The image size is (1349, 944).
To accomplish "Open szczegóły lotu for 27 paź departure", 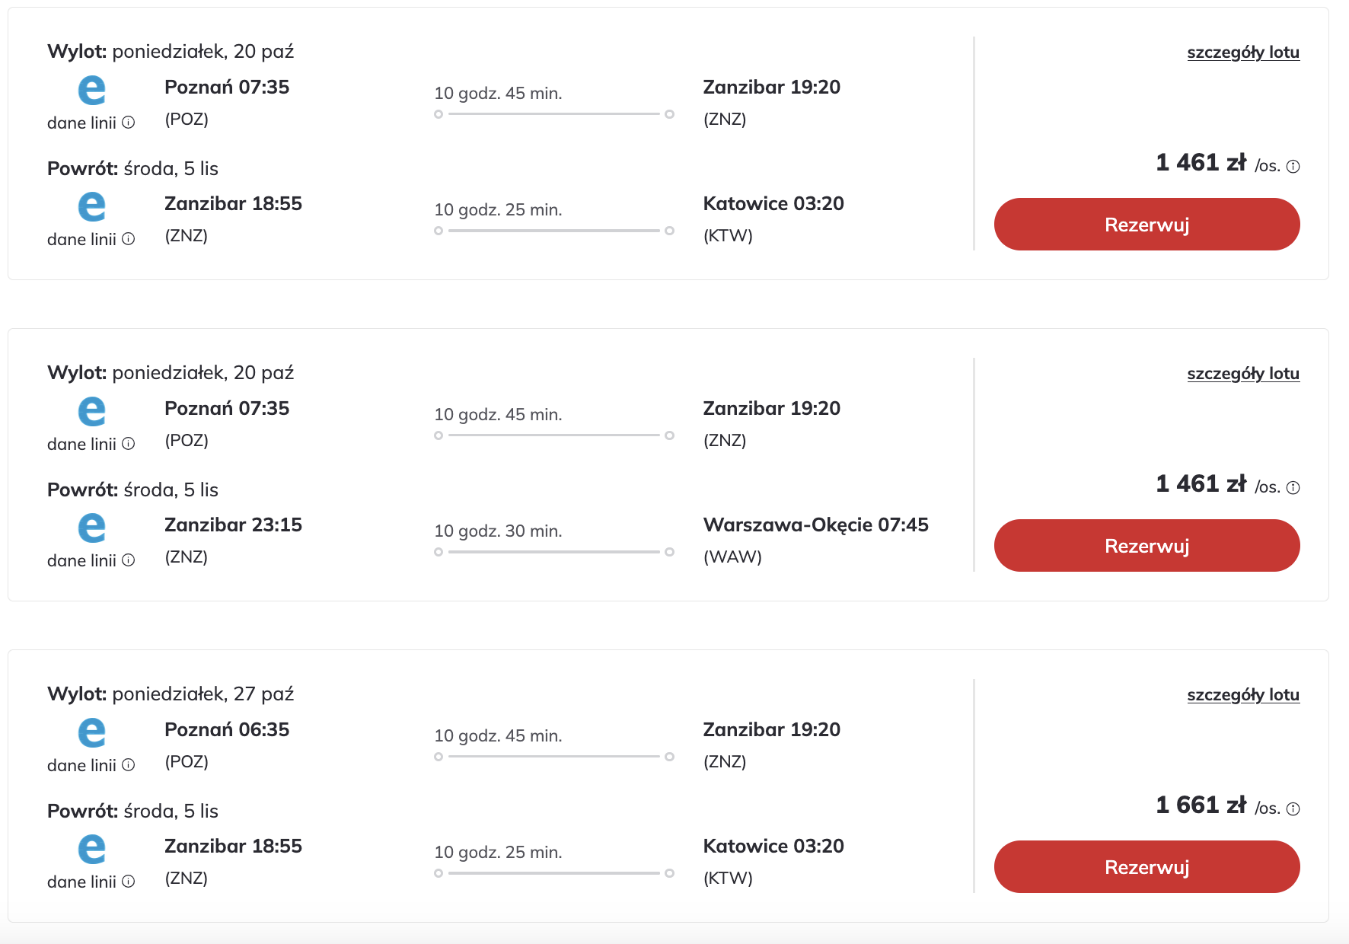I will (1242, 695).
